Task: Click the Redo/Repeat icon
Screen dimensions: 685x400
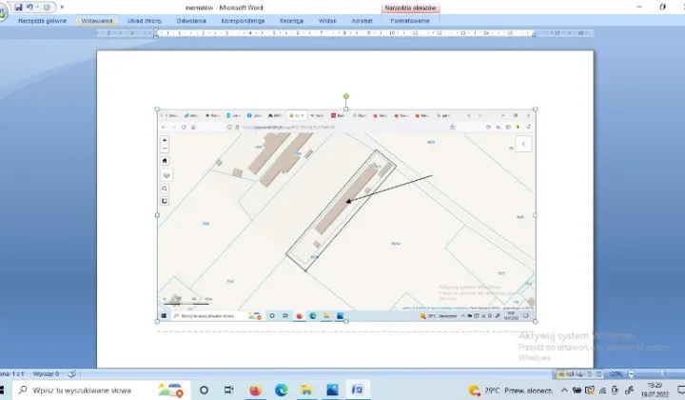Action: (x=47, y=7)
